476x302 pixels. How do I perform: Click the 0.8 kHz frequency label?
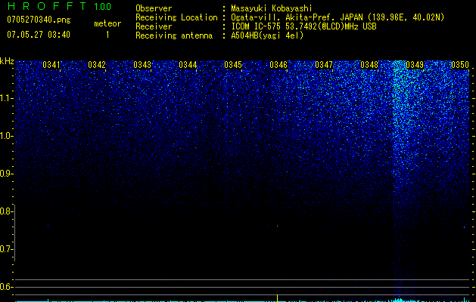click(x=6, y=211)
